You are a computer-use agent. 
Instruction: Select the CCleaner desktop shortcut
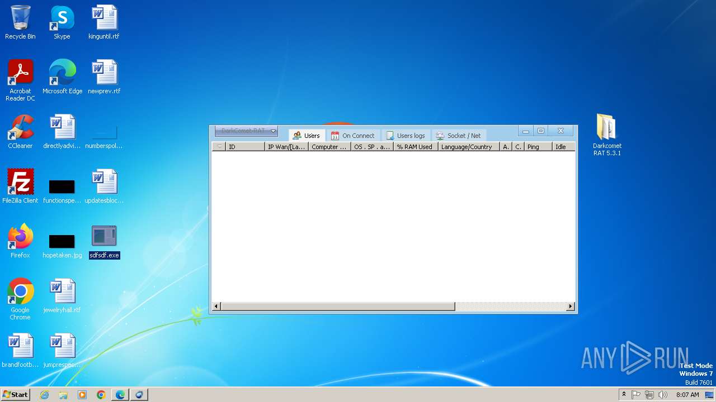(x=20, y=132)
